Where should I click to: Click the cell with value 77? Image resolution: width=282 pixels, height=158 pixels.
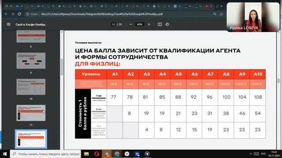(115, 97)
